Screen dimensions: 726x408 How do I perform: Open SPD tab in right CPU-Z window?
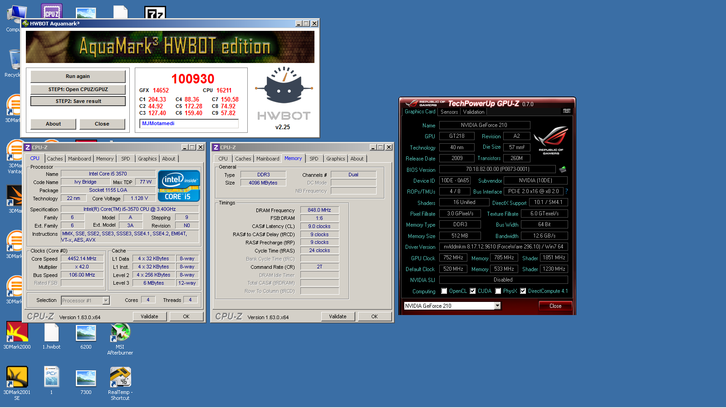[x=314, y=159]
